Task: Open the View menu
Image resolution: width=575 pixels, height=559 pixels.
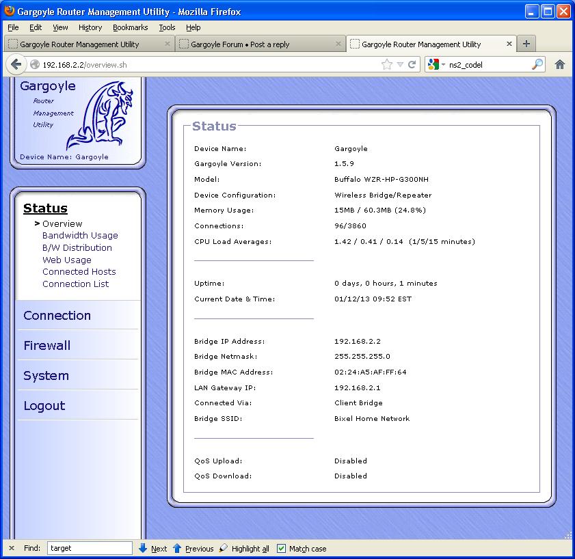Action: click(x=60, y=27)
